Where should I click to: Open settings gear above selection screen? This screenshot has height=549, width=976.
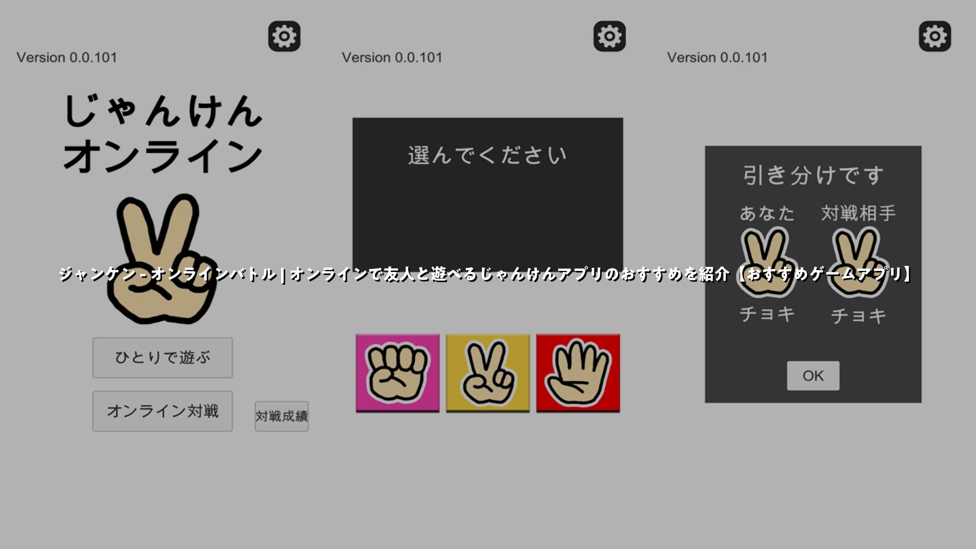[609, 36]
